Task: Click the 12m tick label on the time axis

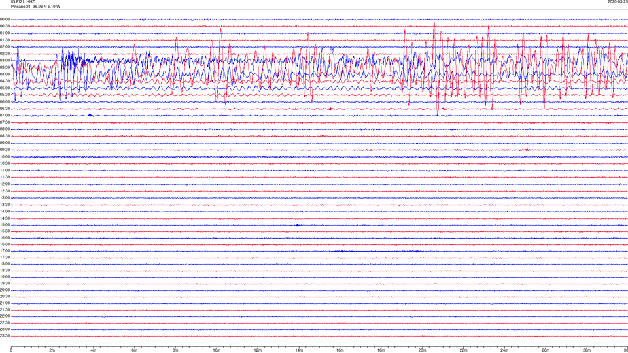Action: pyautogui.click(x=258, y=350)
